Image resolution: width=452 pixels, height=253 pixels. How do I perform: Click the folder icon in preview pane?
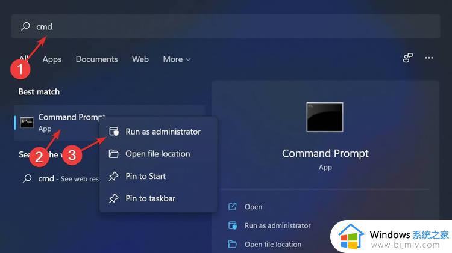[233, 244]
